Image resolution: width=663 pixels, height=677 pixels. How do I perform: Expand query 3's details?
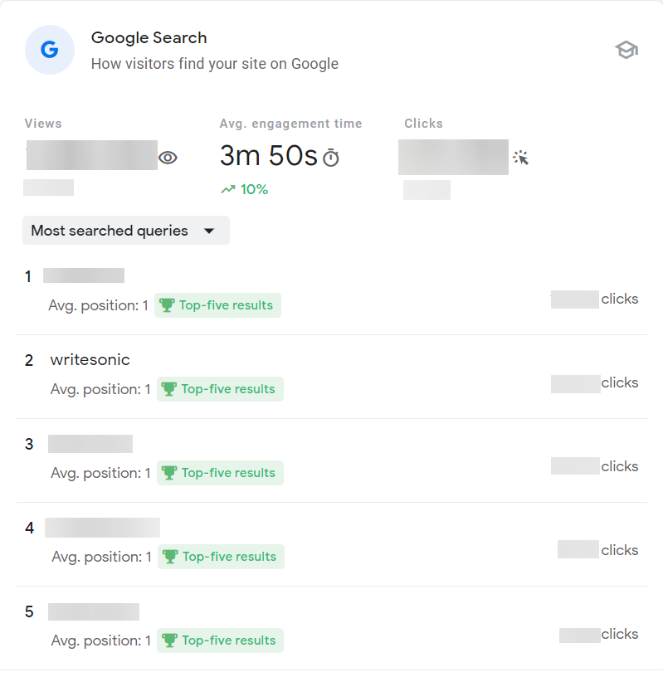(x=90, y=444)
